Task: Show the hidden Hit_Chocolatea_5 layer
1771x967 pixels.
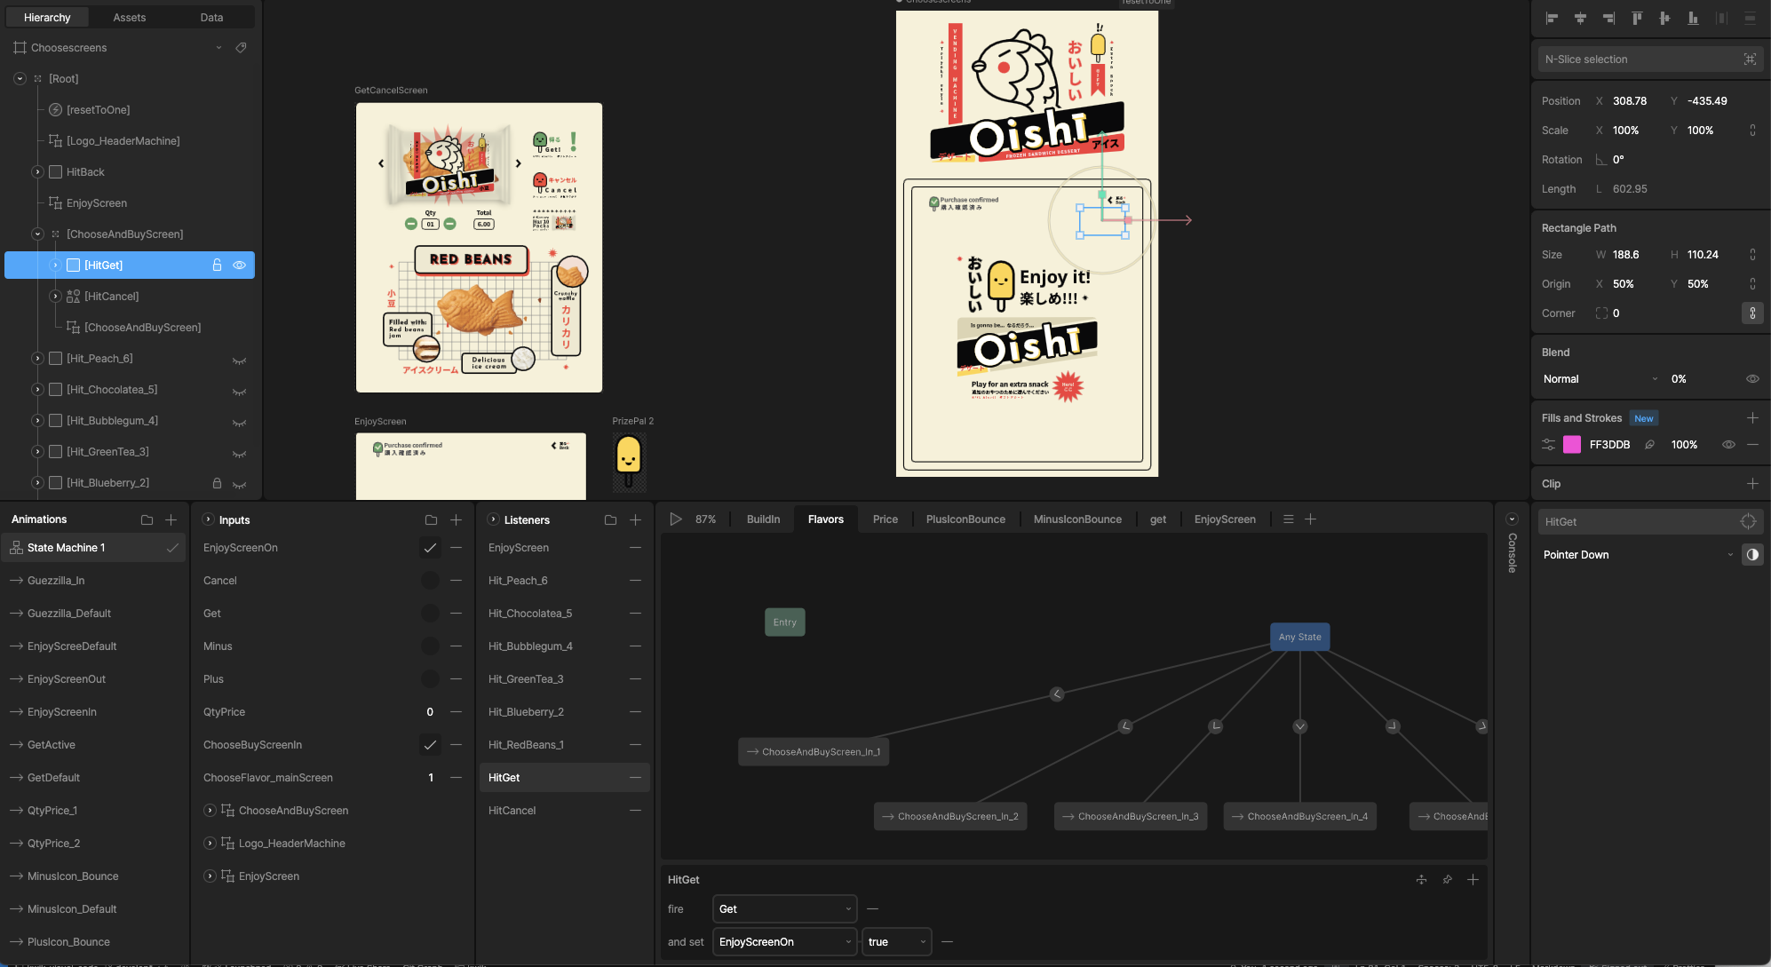Action: pos(239,392)
